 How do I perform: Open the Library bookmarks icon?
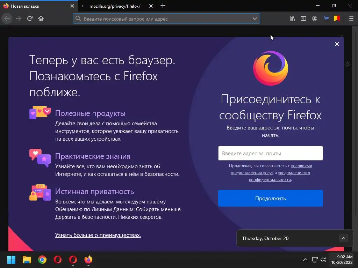click(292, 18)
